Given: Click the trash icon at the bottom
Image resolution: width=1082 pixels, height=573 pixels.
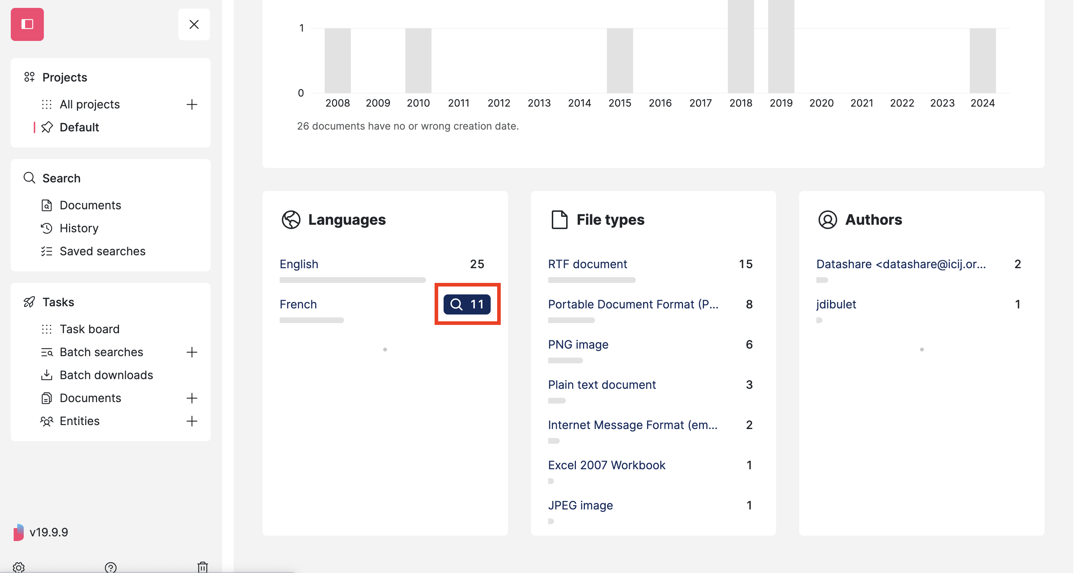Looking at the screenshot, I should click(203, 568).
